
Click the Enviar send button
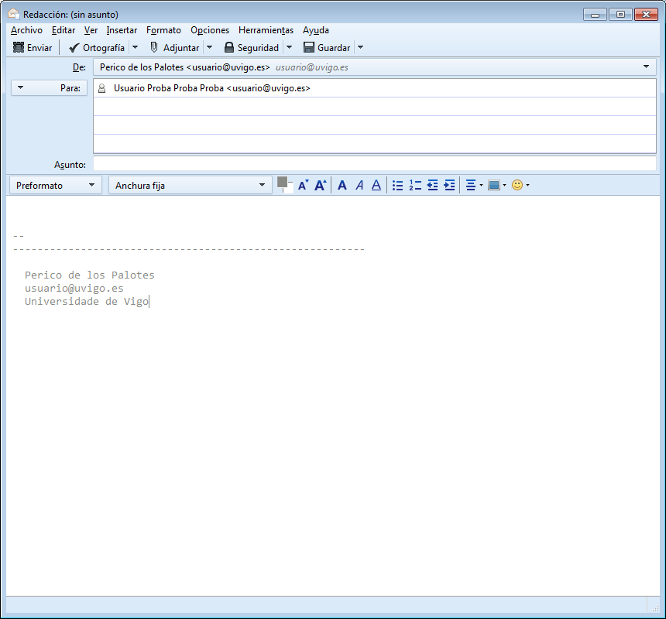tap(33, 48)
